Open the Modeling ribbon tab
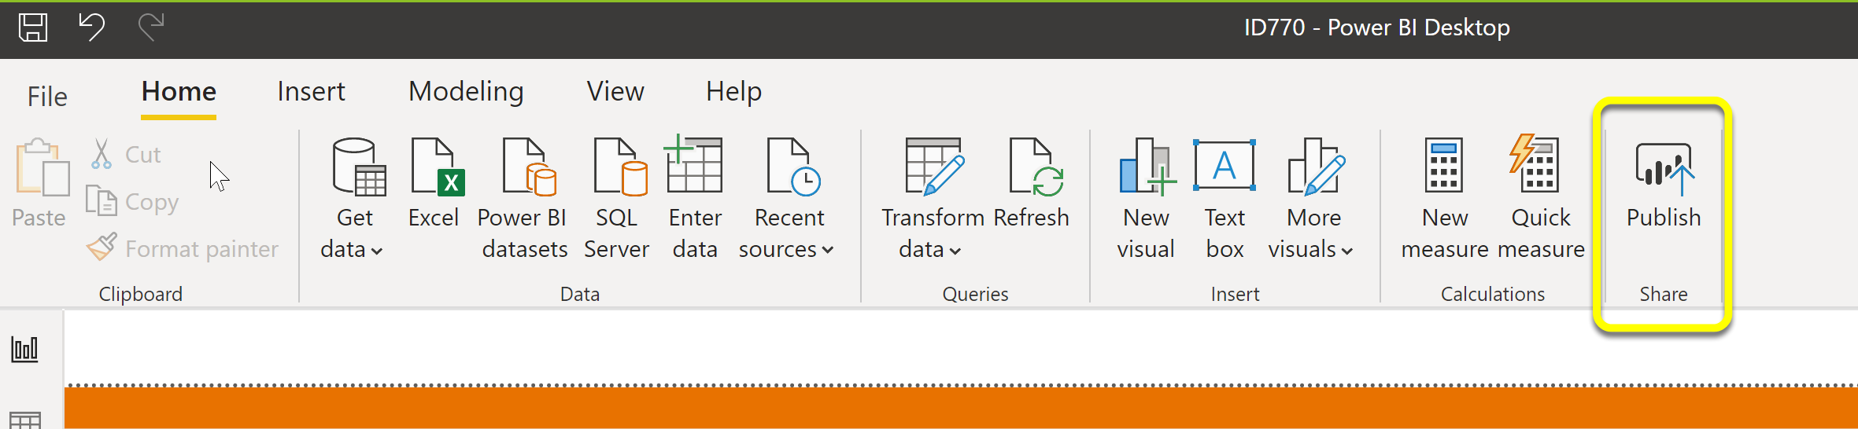1858x429 pixels. (x=466, y=93)
